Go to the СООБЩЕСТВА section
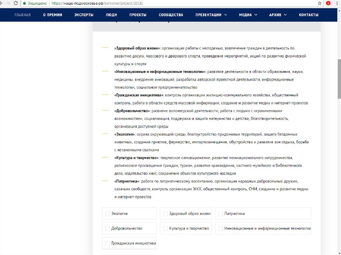Image resolution: width=341 pixels, height=255 pixels. (171, 15)
